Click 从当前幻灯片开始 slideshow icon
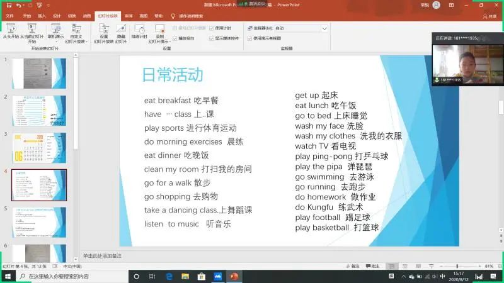504x283 pixels. (x=31, y=28)
